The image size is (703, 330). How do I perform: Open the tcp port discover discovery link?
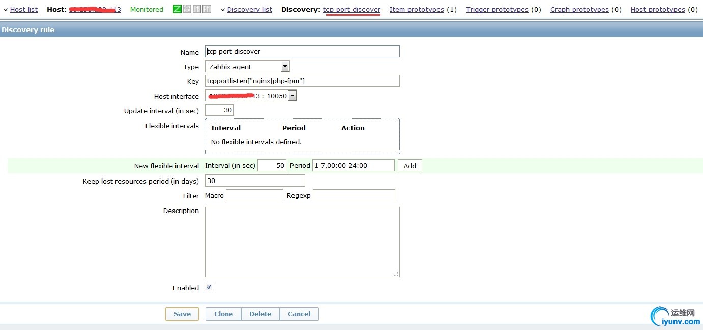352,9
